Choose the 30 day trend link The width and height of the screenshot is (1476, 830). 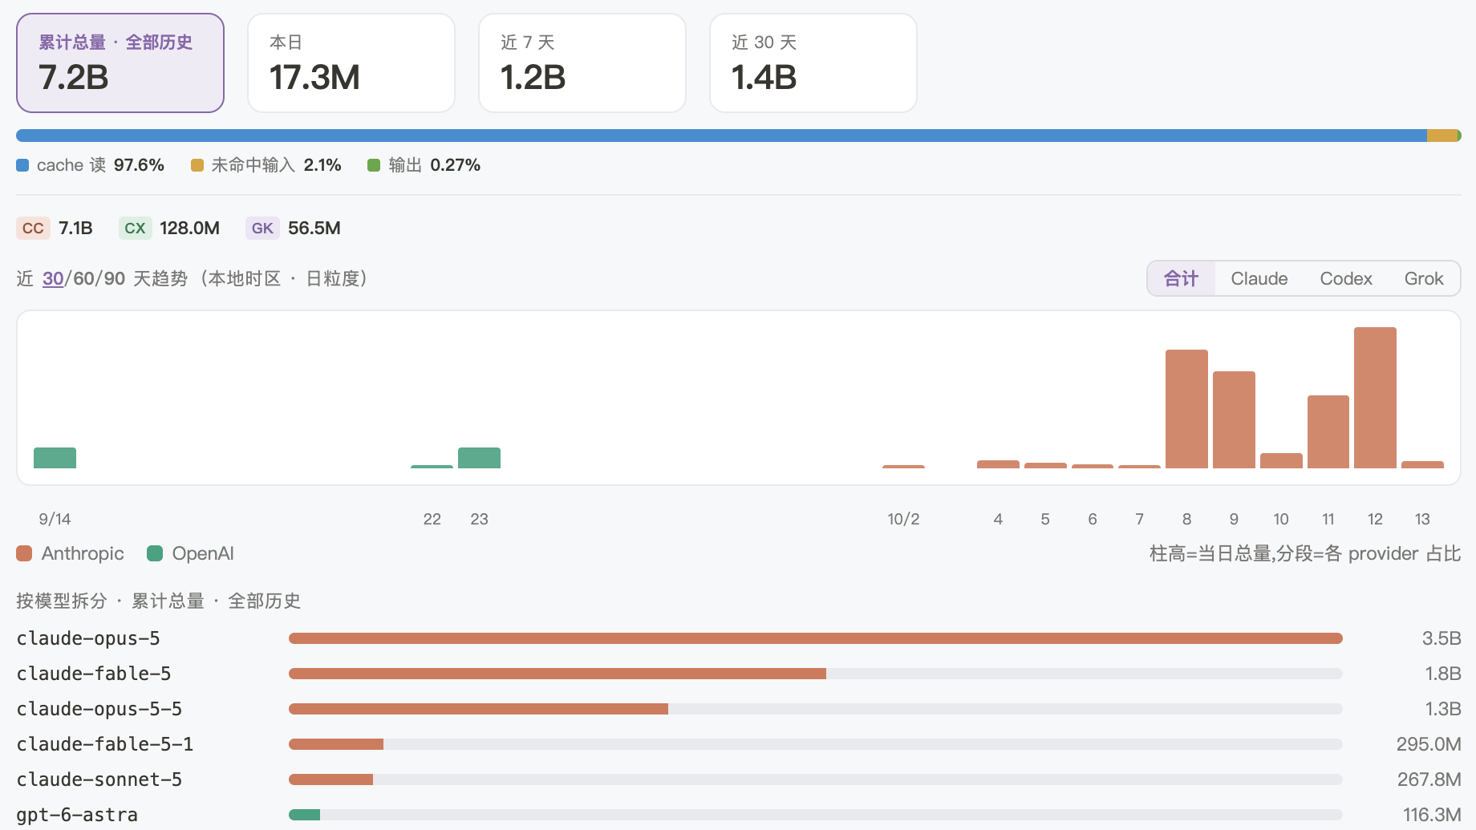53,278
